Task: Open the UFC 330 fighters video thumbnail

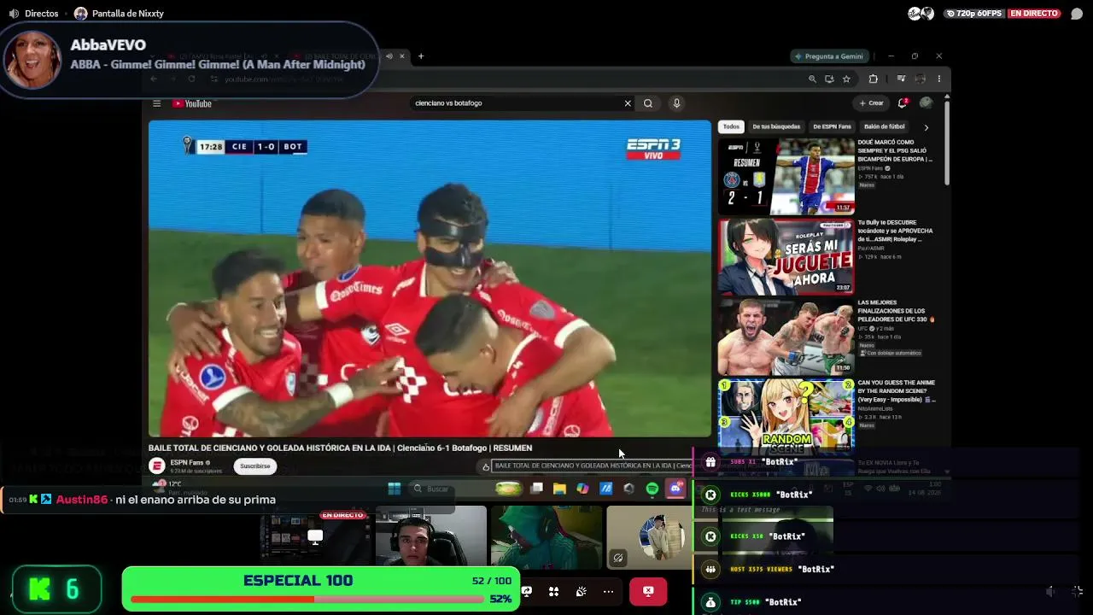Action: tap(786, 337)
